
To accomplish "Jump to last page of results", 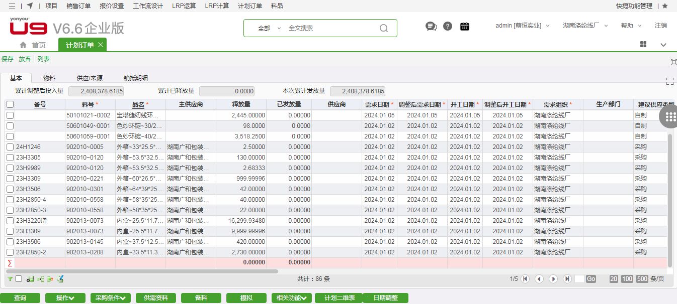I will pos(567,279).
